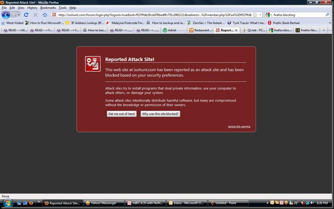The width and height of the screenshot is (334, 209).
Task: Click the search magnifier icon
Action: [x=327, y=14]
